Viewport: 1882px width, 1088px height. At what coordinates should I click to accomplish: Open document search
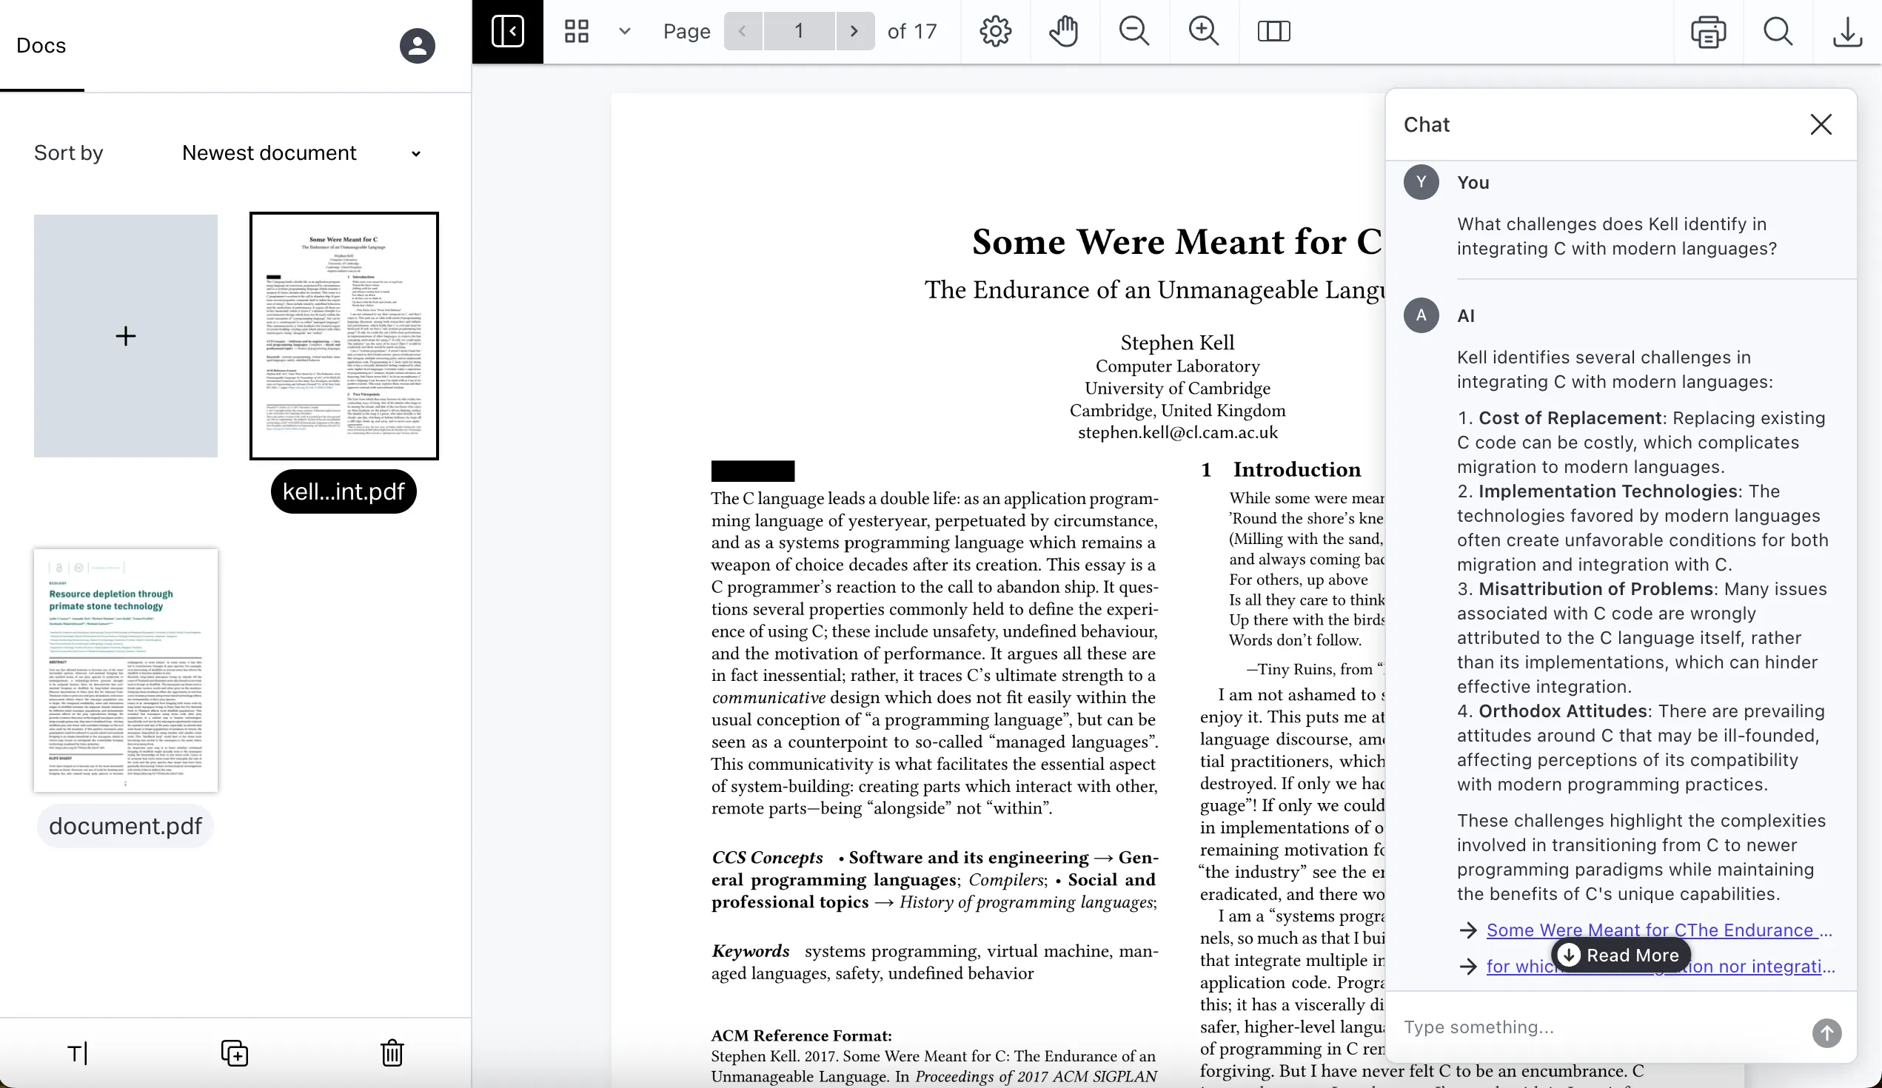point(1778,31)
